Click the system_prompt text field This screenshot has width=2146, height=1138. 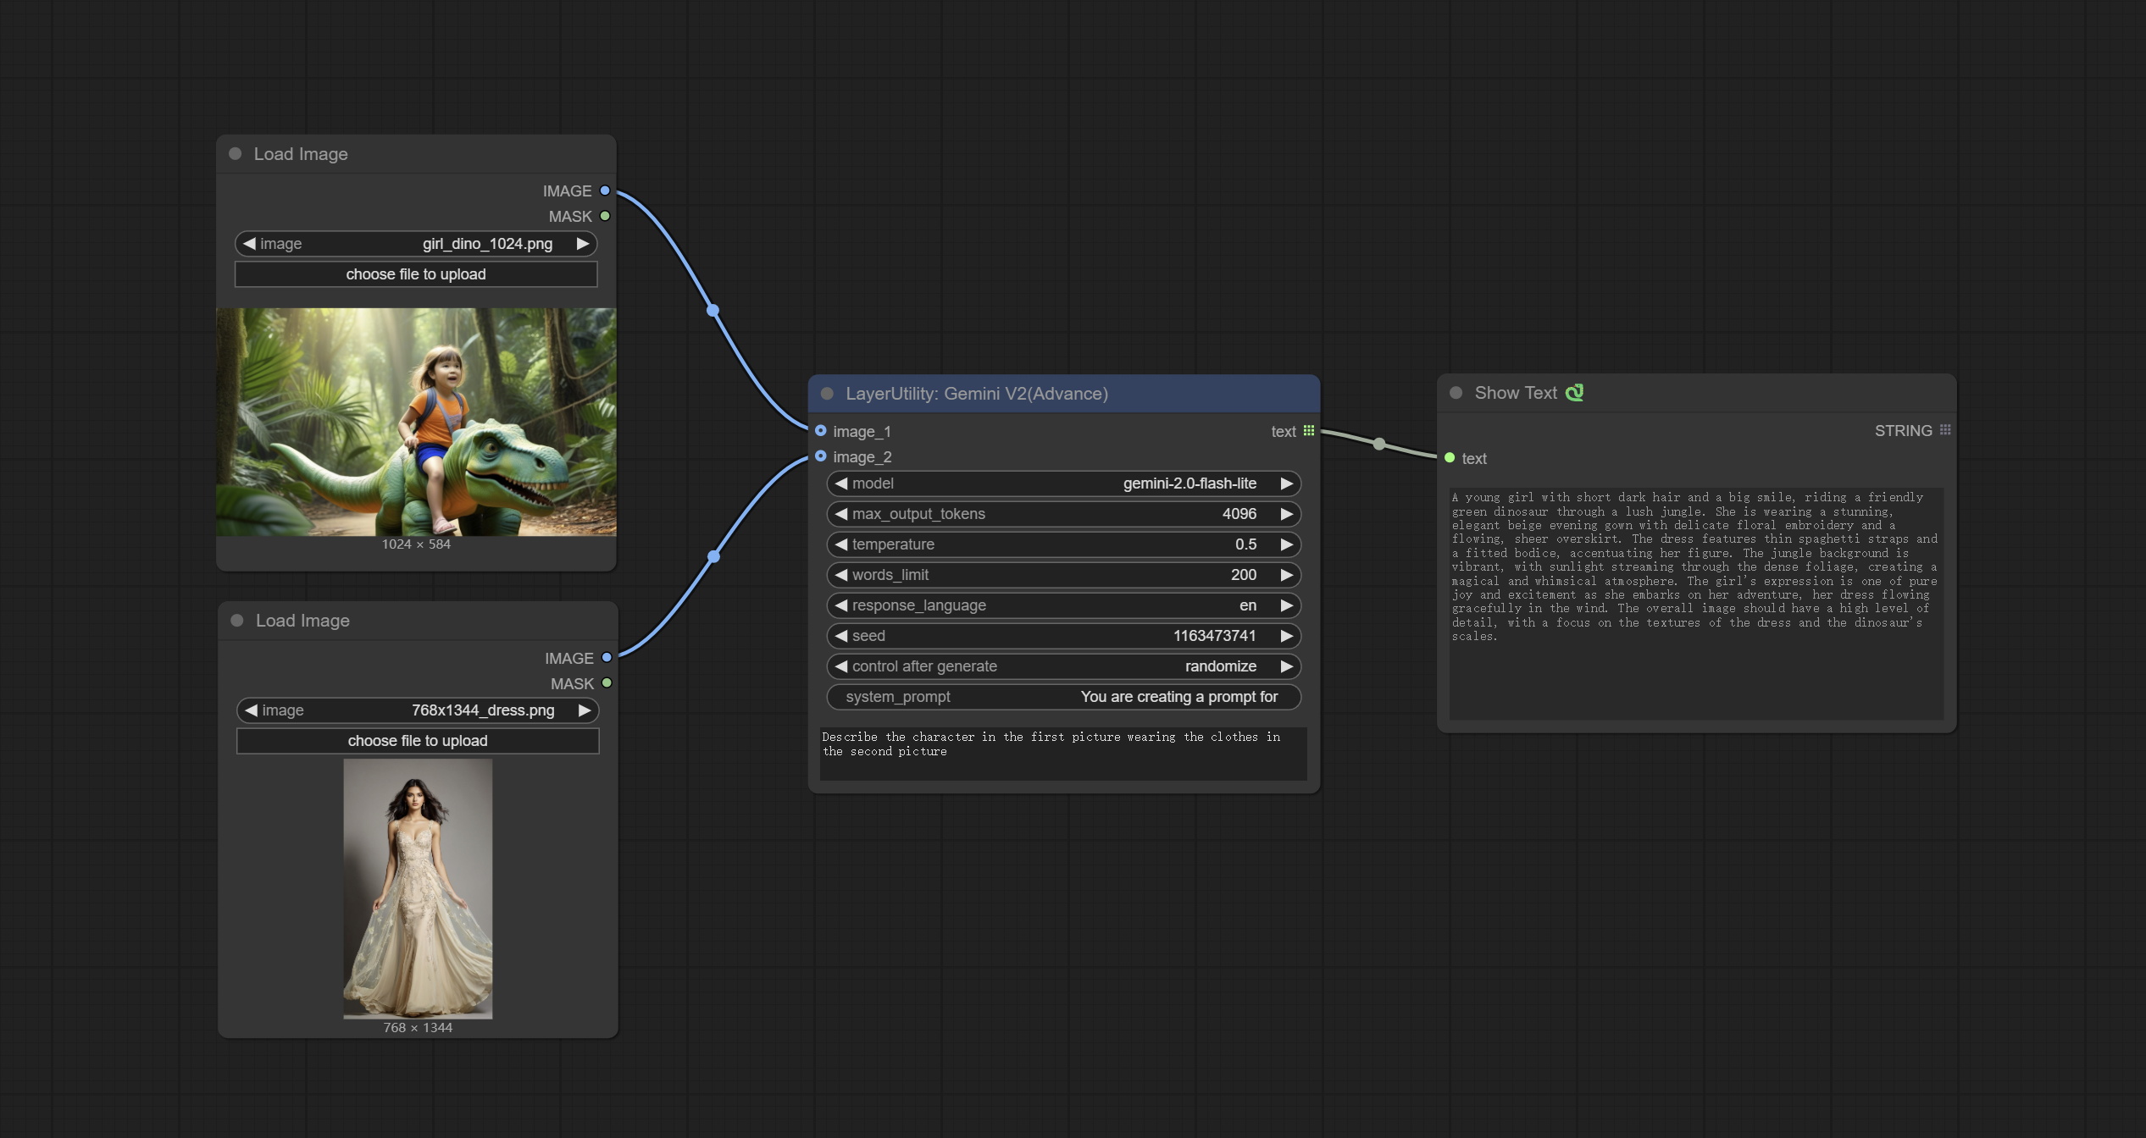click(1062, 697)
